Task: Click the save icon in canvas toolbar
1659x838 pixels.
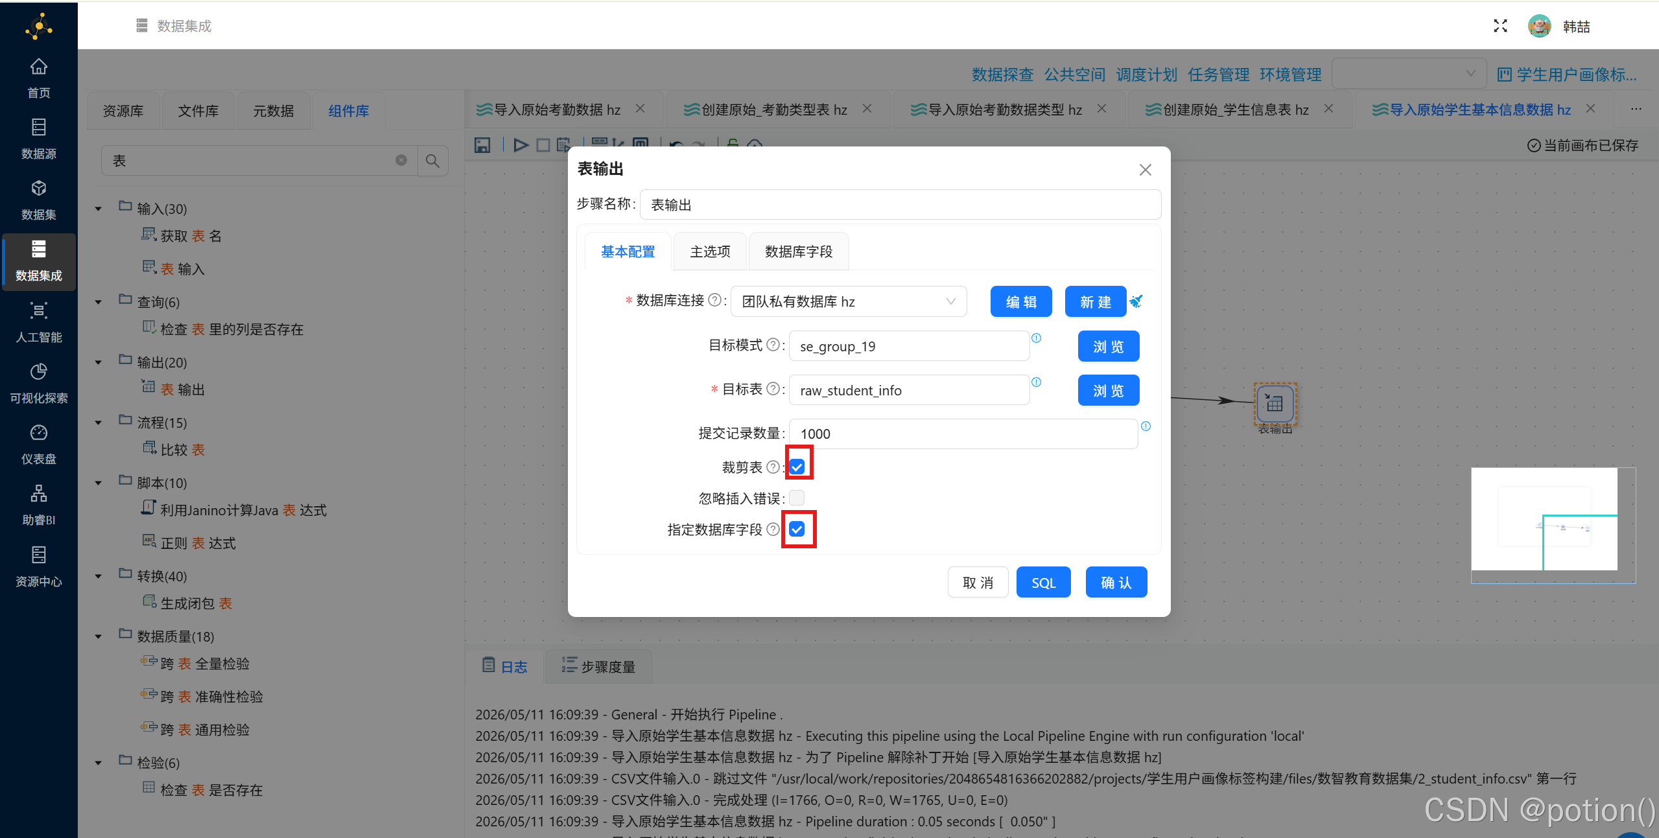Action: point(482,145)
